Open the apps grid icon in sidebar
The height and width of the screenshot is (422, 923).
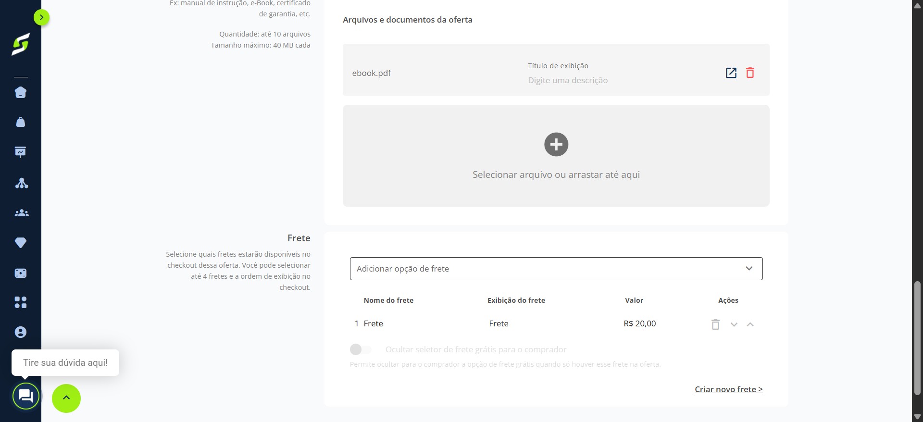[21, 302]
